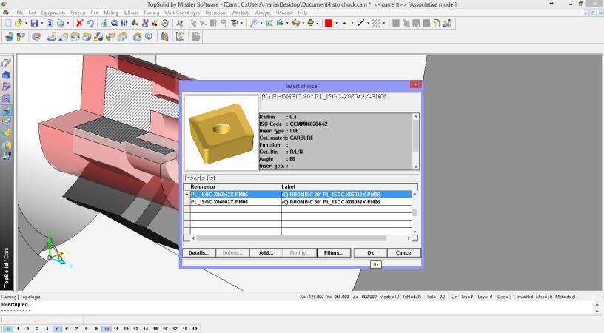
Task: Click the greyed Delete... button
Action: pos(232,252)
